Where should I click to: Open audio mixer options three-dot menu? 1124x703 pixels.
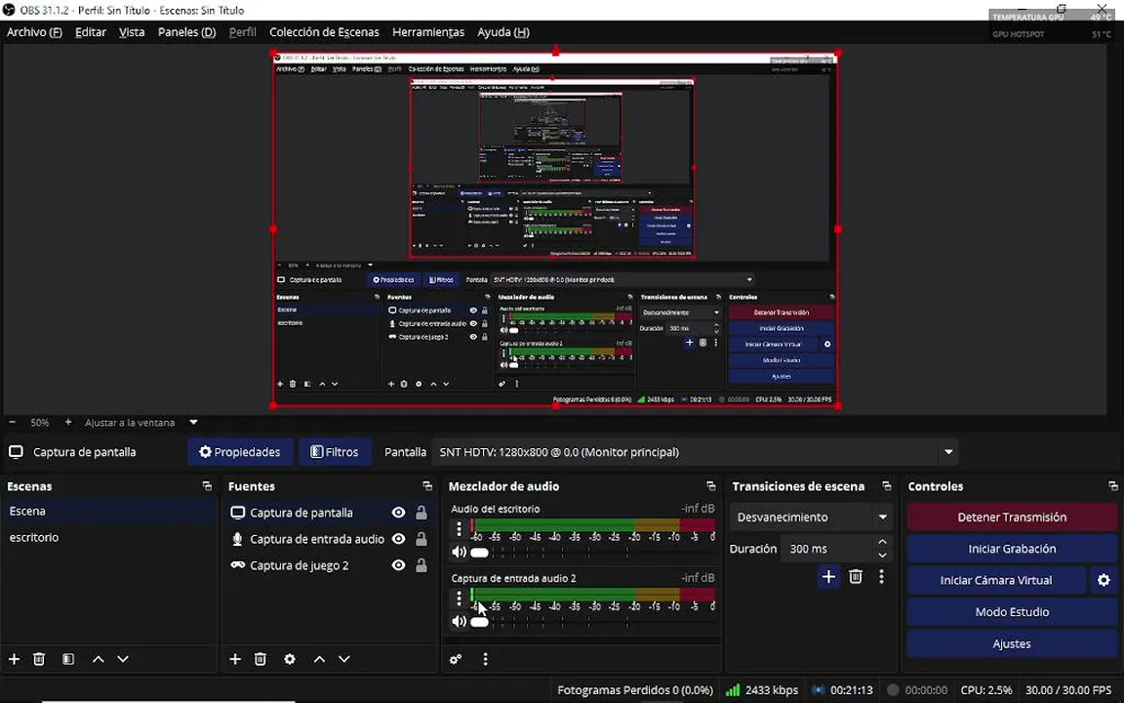(x=485, y=658)
